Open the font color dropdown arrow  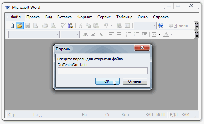[171, 34]
